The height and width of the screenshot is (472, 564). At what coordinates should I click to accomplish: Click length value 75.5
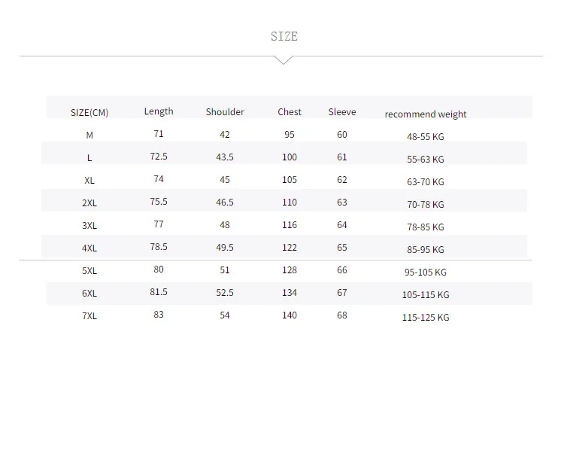click(159, 202)
